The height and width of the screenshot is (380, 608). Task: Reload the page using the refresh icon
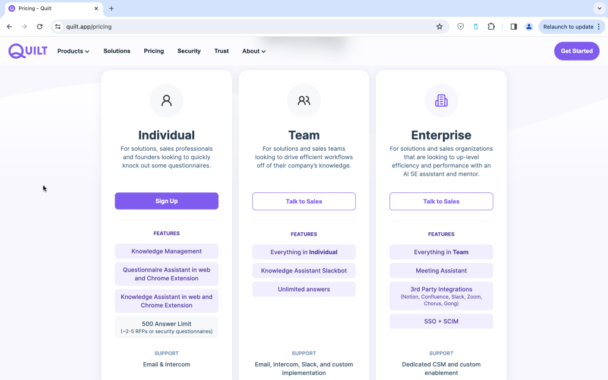coord(40,27)
